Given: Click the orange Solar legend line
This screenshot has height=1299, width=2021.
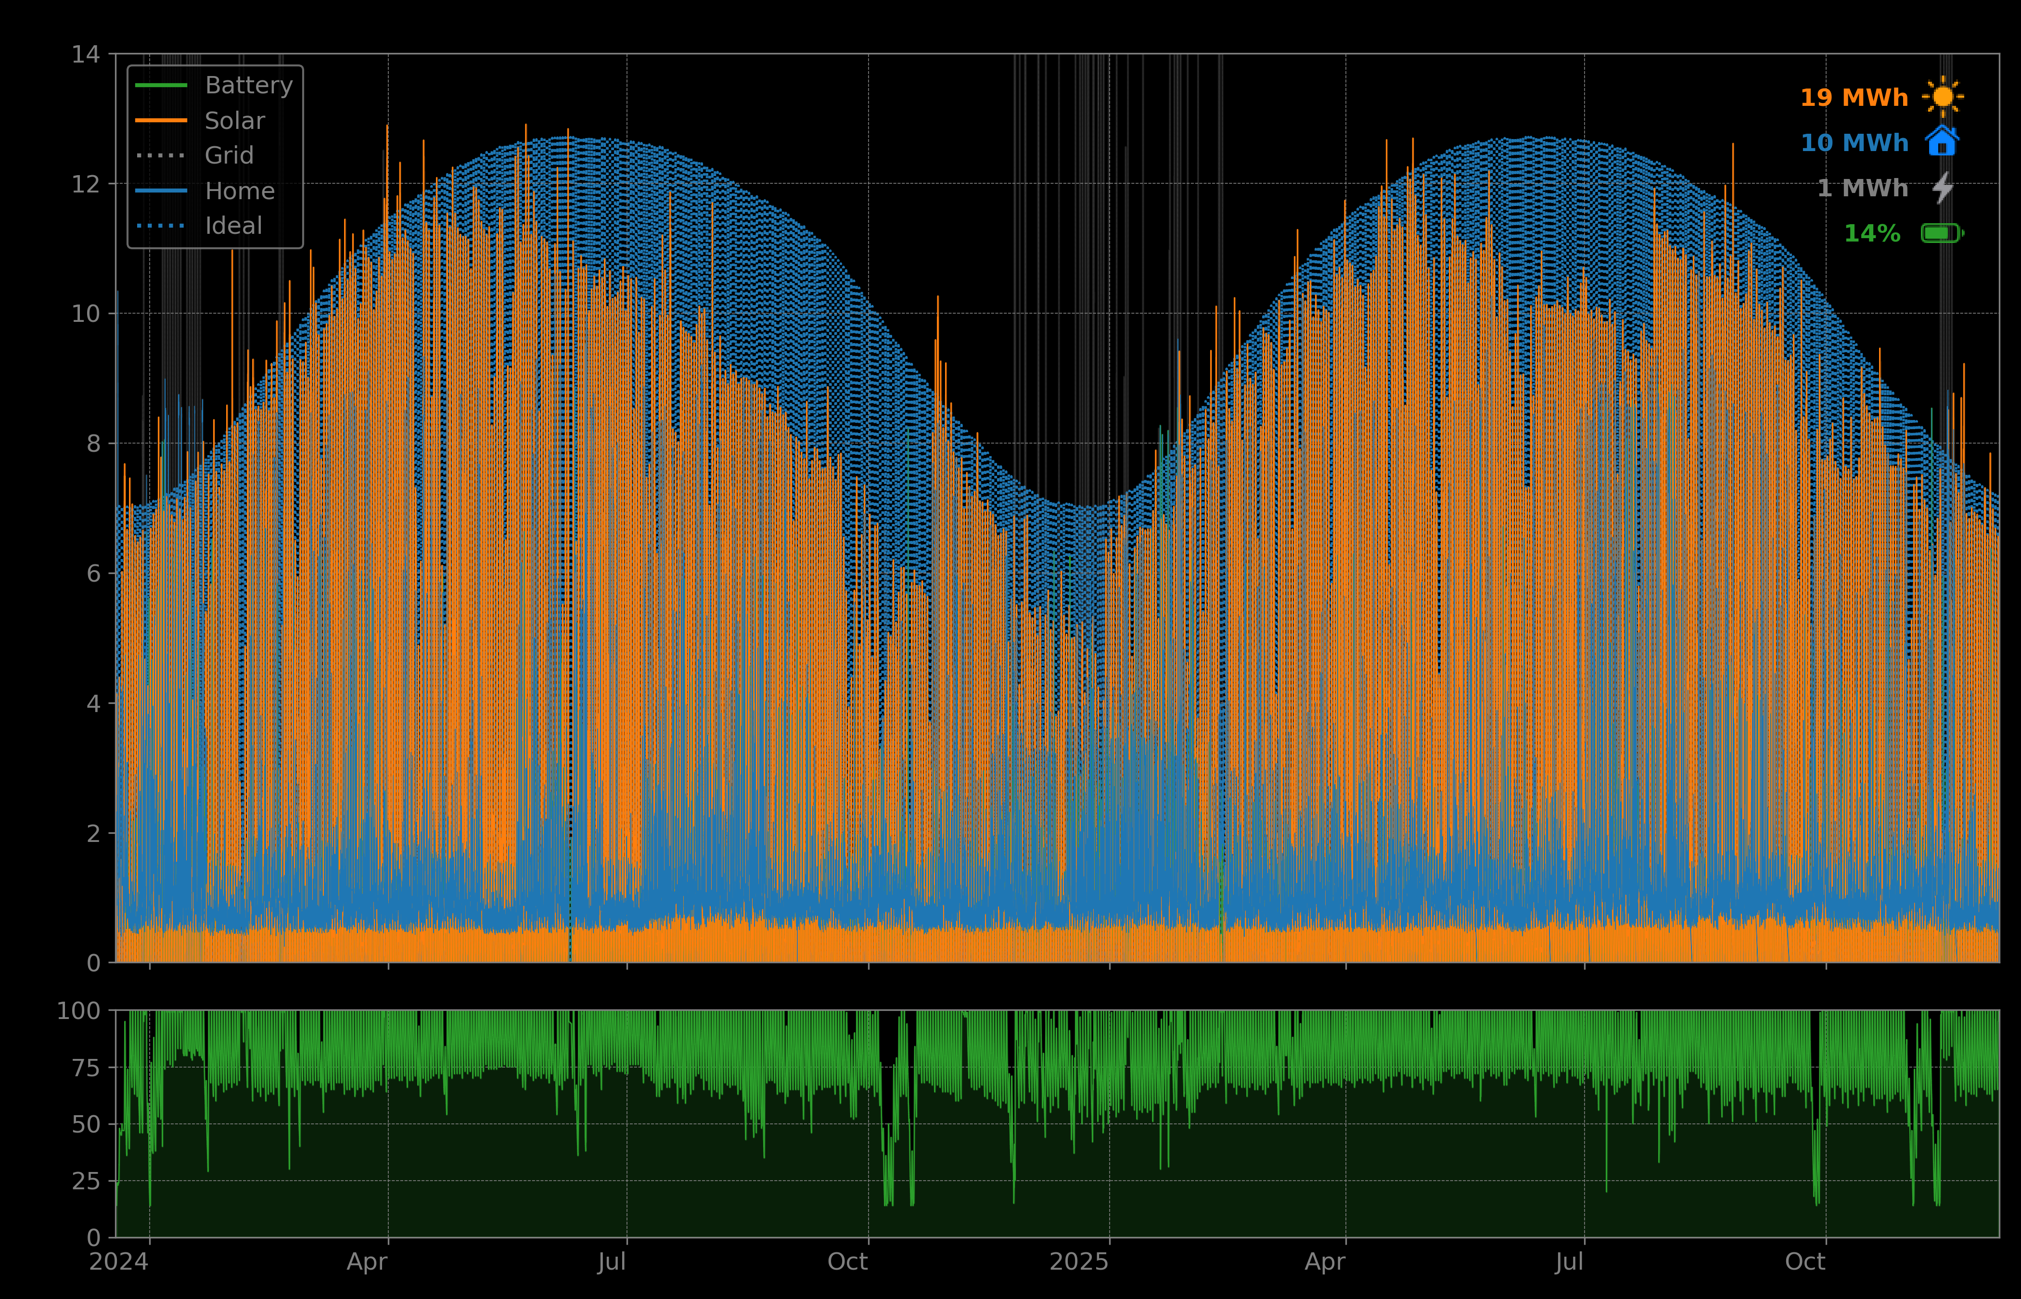Looking at the screenshot, I should point(161,121).
